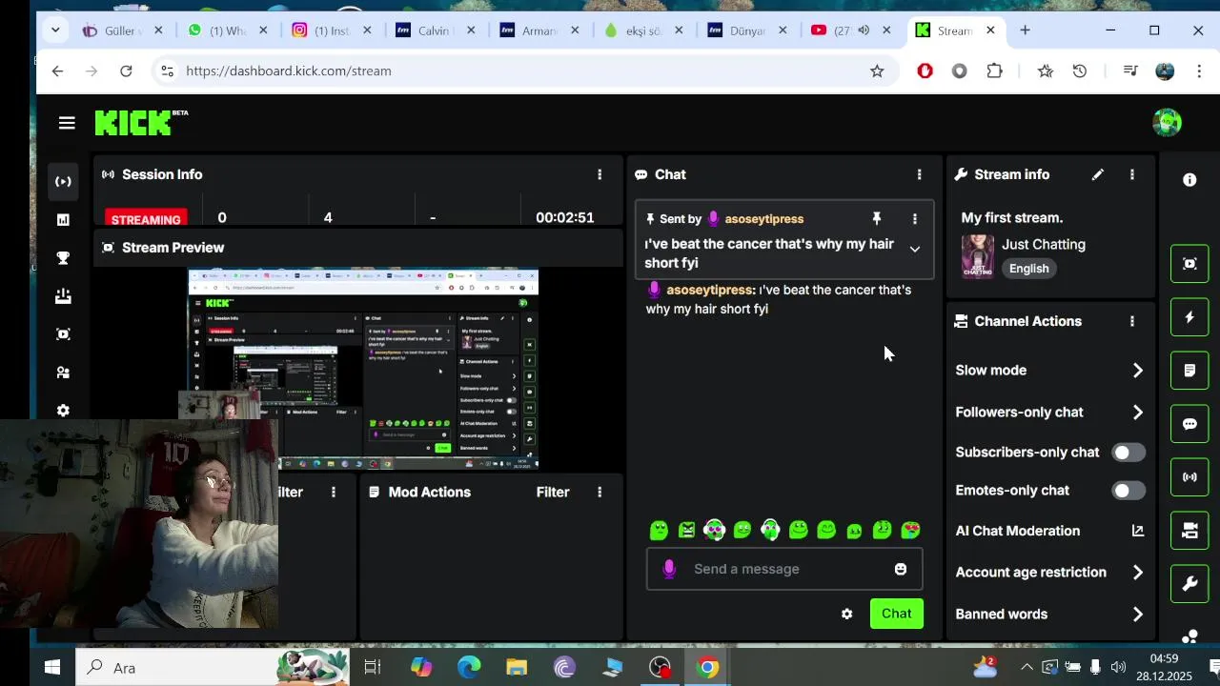Open the clips capture sidebar icon
This screenshot has width=1220, height=686.
[x=63, y=333]
